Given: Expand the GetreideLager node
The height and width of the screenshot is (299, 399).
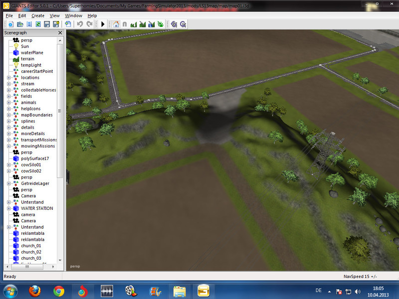Looking at the screenshot, I should point(8,183).
